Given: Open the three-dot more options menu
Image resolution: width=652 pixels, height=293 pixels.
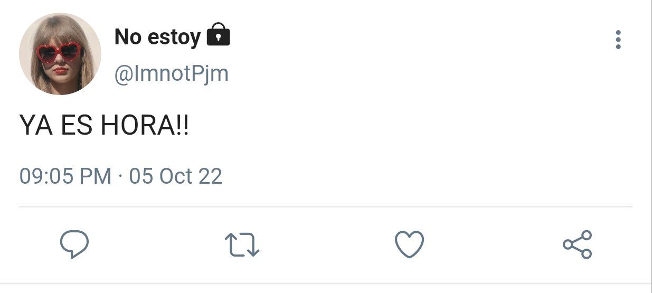Looking at the screenshot, I should coord(618,40).
